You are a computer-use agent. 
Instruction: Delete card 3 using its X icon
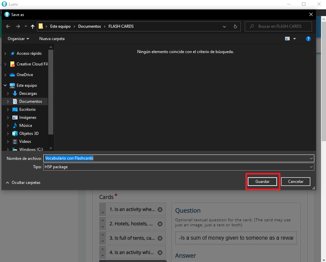160,238
